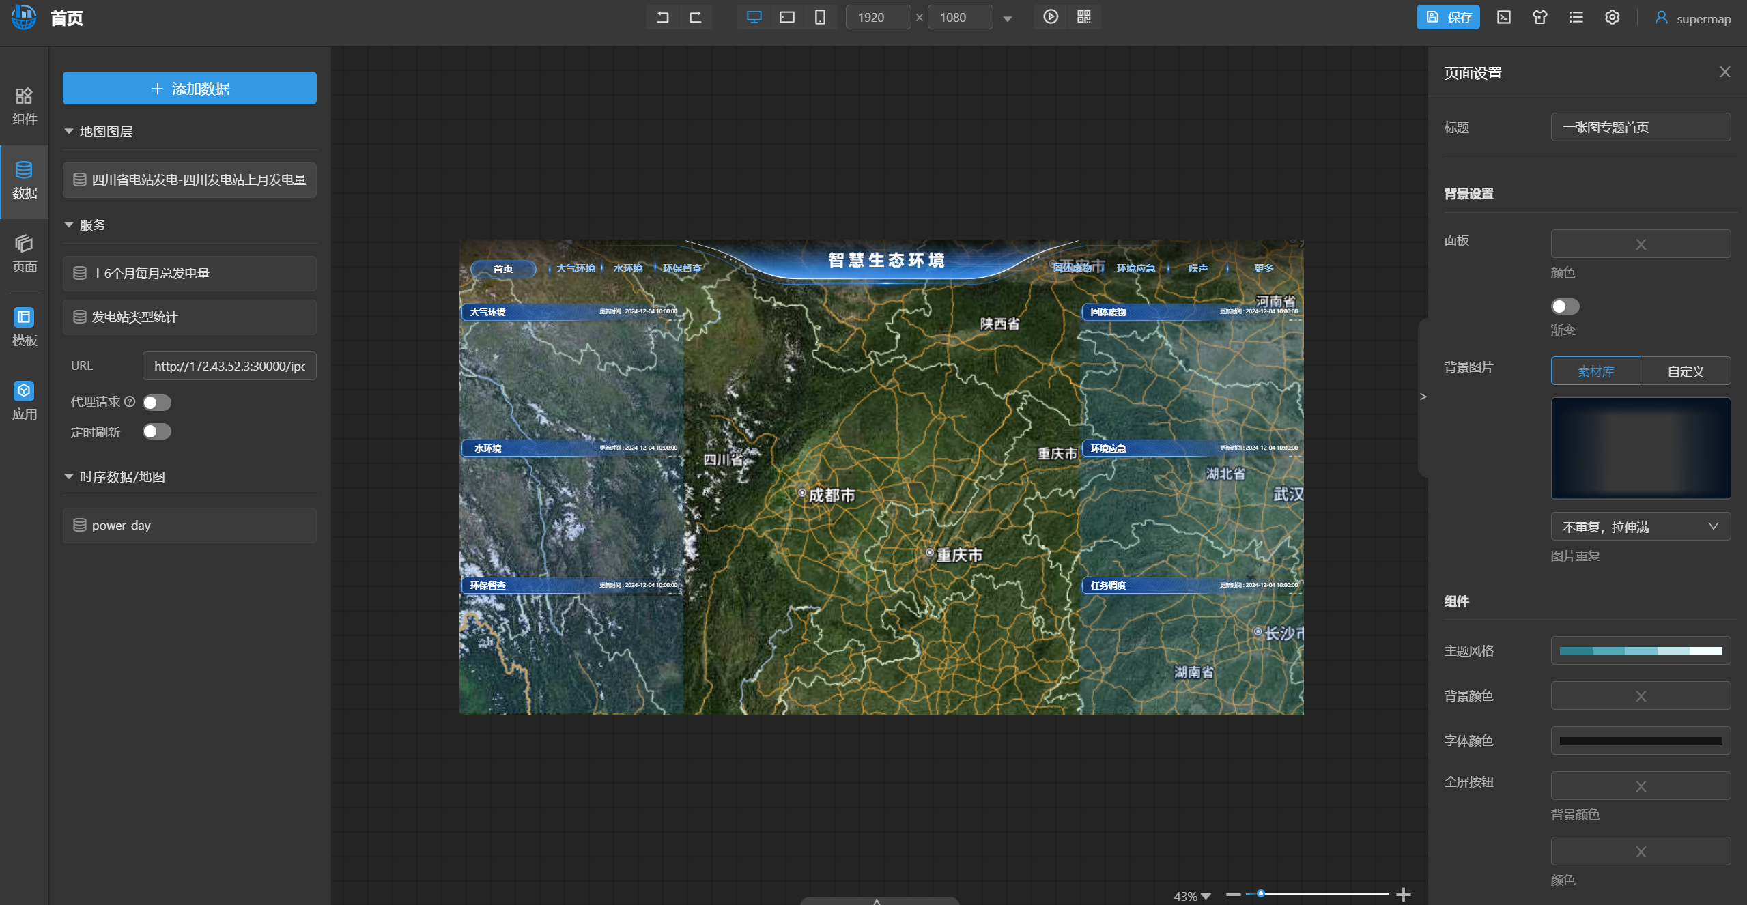
Task: Click the height 1080 input field
Action: click(960, 17)
